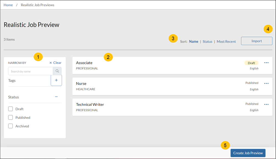Sort the list by Name

[x=193, y=42]
